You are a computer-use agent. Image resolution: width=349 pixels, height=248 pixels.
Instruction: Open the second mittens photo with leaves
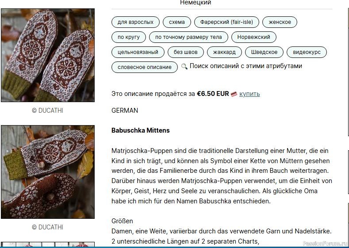click(x=48, y=172)
